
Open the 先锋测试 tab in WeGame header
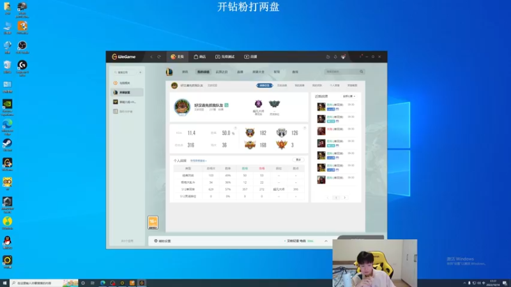tap(225, 57)
